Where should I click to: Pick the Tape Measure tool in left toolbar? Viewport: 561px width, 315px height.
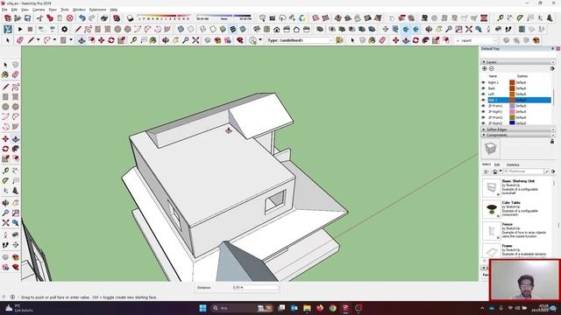(5, 171)
